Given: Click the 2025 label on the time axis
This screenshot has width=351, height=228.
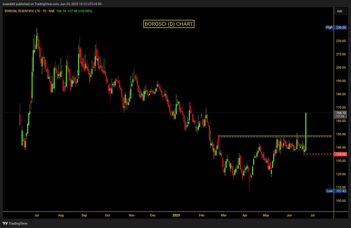Looking at the screenshot, I should [176, 215].
